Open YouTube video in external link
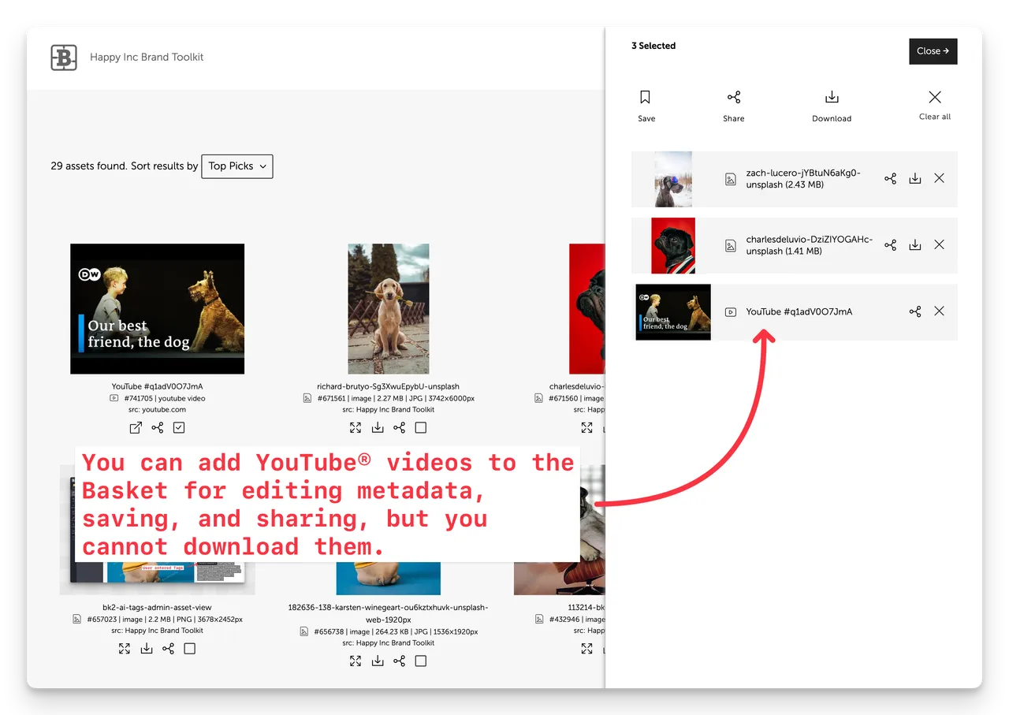This screenshot has width=1009, height=715. click(x=136, y=428)
